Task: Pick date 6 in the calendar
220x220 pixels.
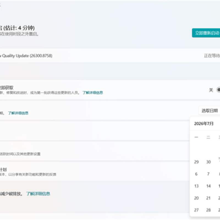Action: point(196,174)
